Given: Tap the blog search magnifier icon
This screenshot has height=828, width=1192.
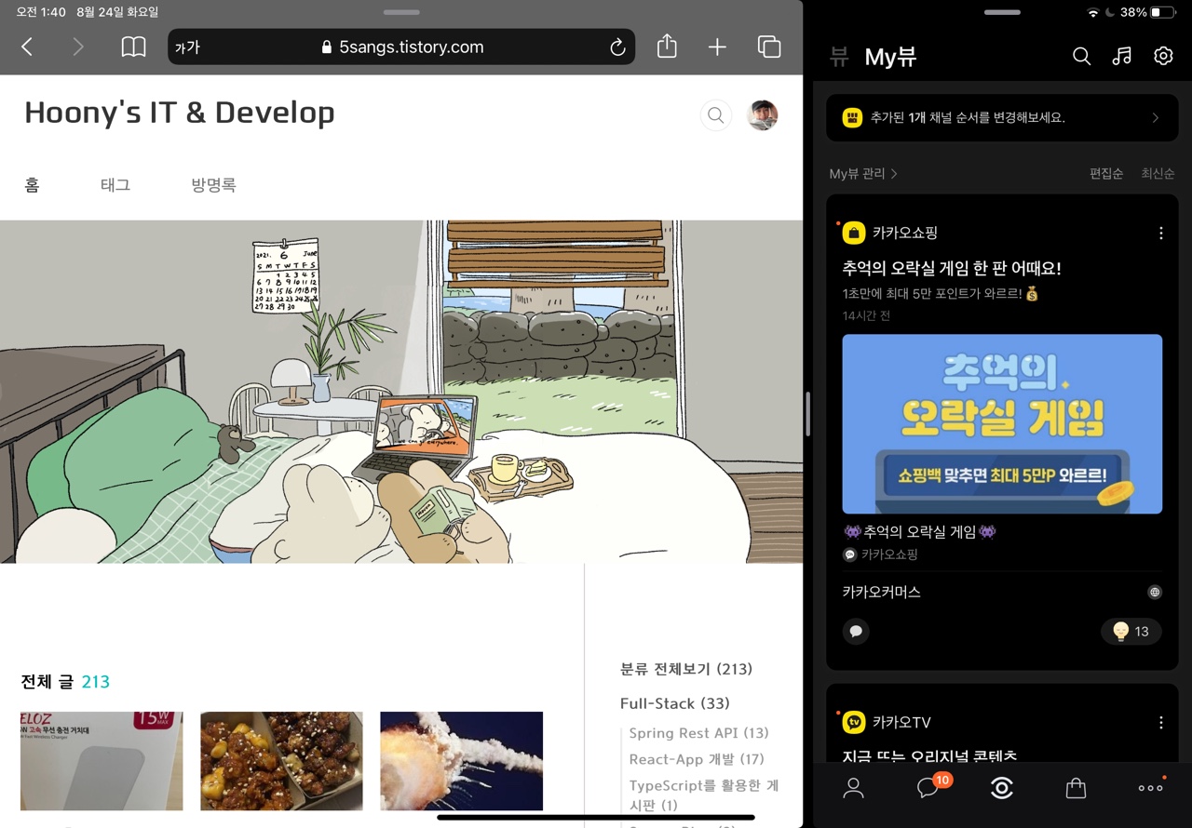Looking at the screenshot, I should coord(715,115).
